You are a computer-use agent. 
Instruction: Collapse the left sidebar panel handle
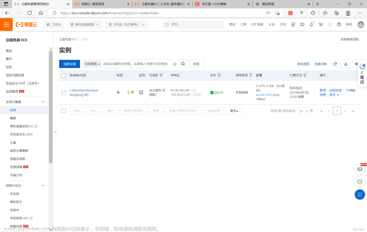[55, 132]
